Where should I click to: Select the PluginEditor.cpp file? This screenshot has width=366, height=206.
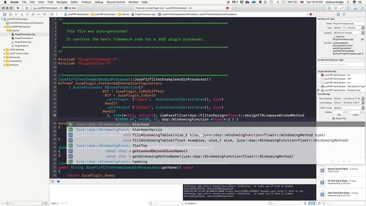23,42
